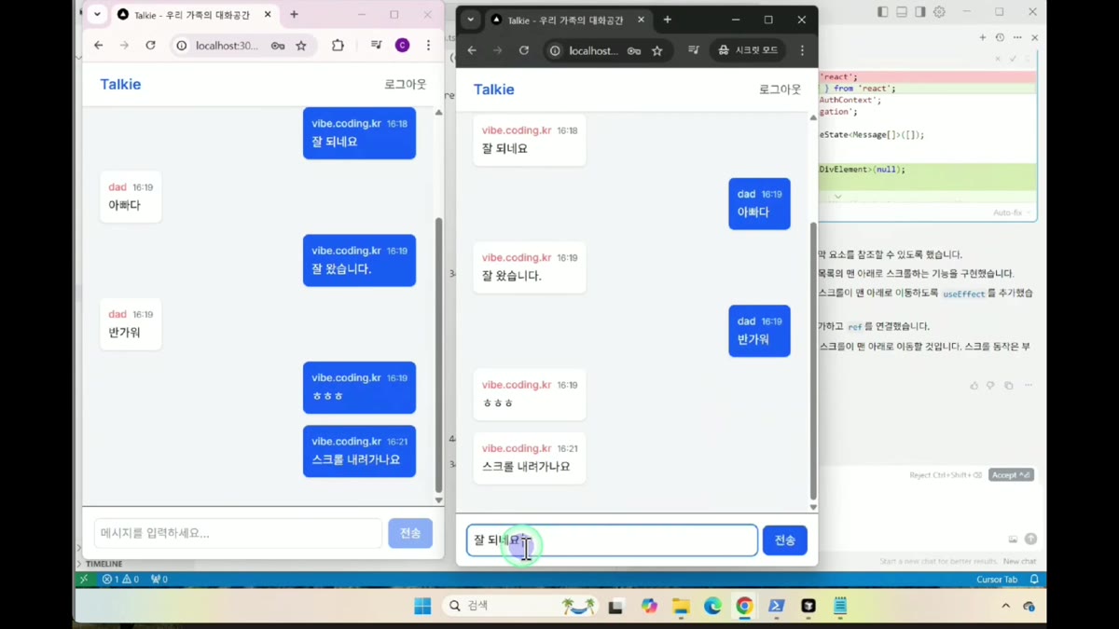Viewport: 1119px width, 629px height.
Task: Toggle secondary sidebar layout icon in Cursor
Action: pos(920,12)
